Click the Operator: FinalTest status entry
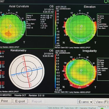 88,108
